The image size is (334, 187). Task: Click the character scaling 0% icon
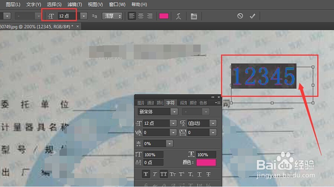click(139, 144)
